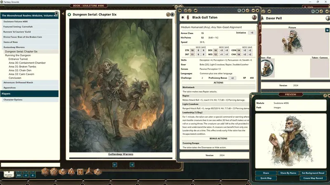Toggle the lock icon on Davor Pell record
330x185 pixels.
[x=317, y=12]
